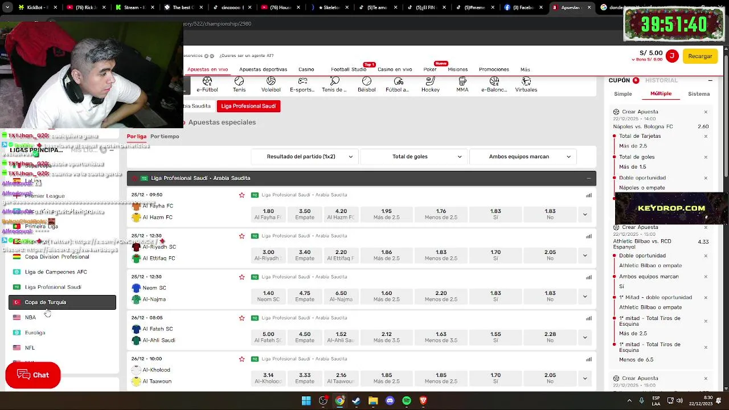
Task: Expand more markets for Al Fateh SC match
Action: tap(584, 338)
